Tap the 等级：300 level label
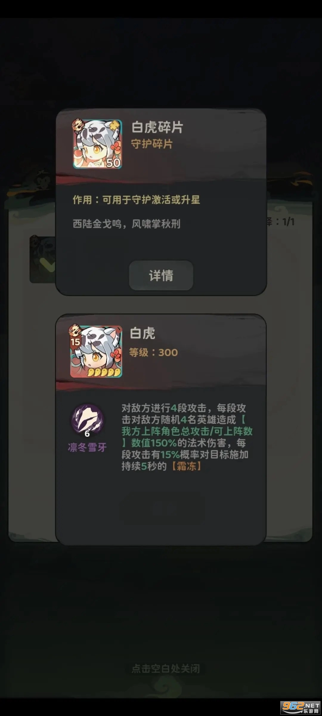This screenshot has height=716, width=322. point(153,352)
